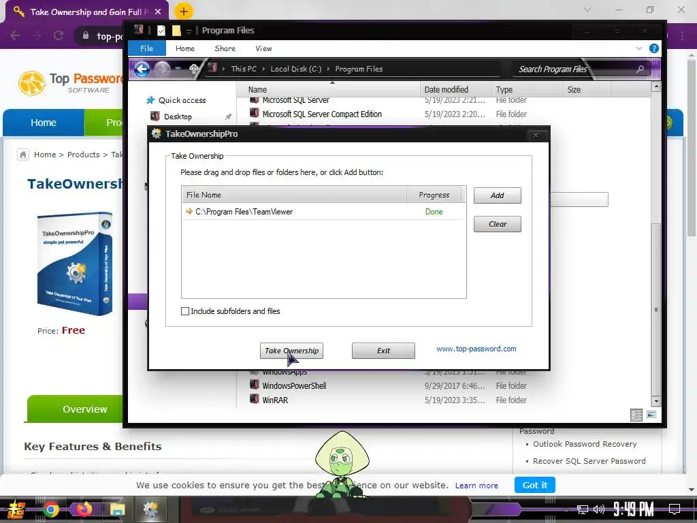697x523 pixels.
Task: Reload the browser page
Action: 59,35
